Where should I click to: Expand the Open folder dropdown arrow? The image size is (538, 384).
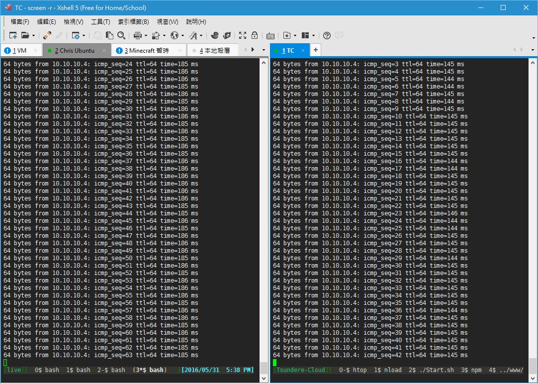(x=33, y=35)
